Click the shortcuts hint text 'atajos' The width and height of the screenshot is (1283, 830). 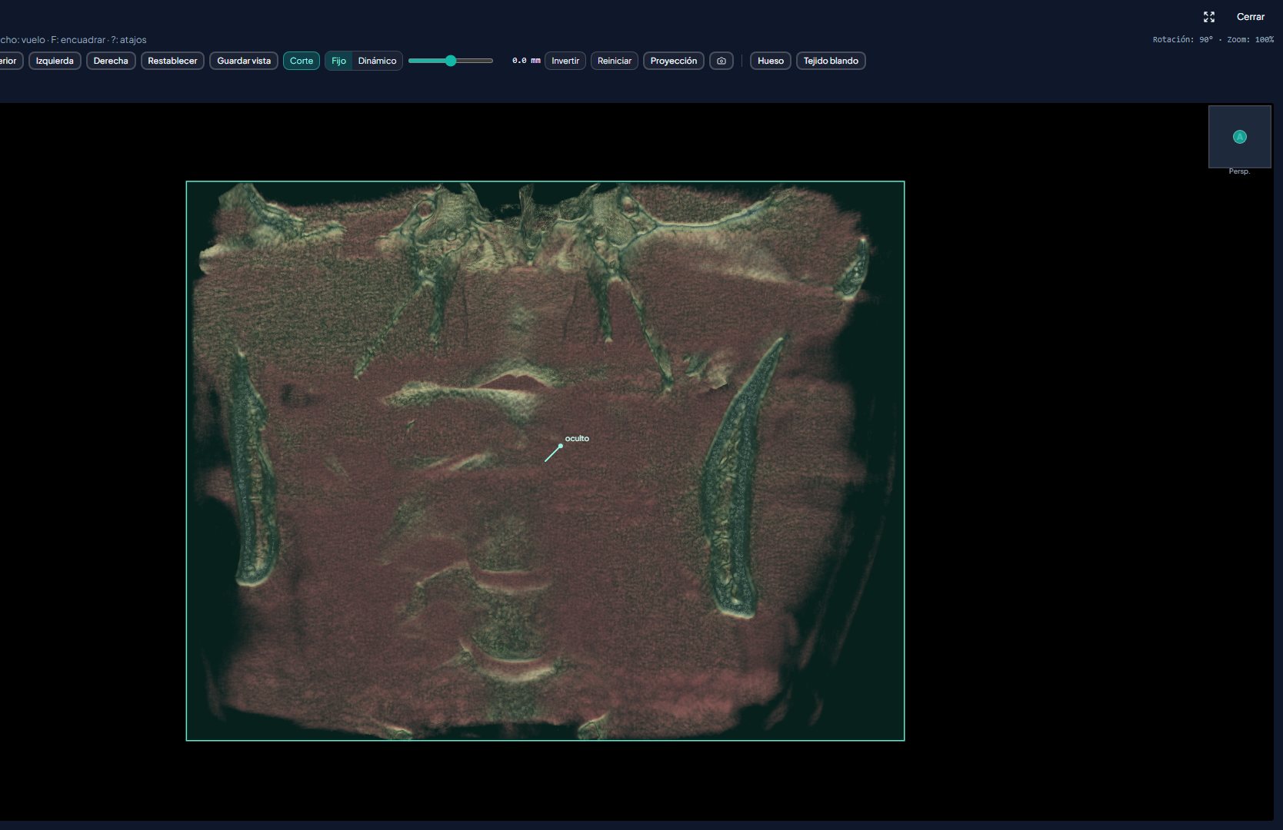133,40
